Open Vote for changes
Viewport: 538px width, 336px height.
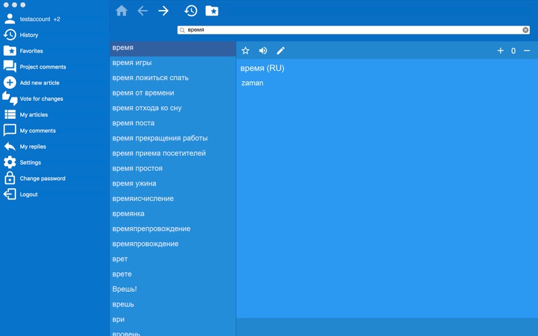42,99
